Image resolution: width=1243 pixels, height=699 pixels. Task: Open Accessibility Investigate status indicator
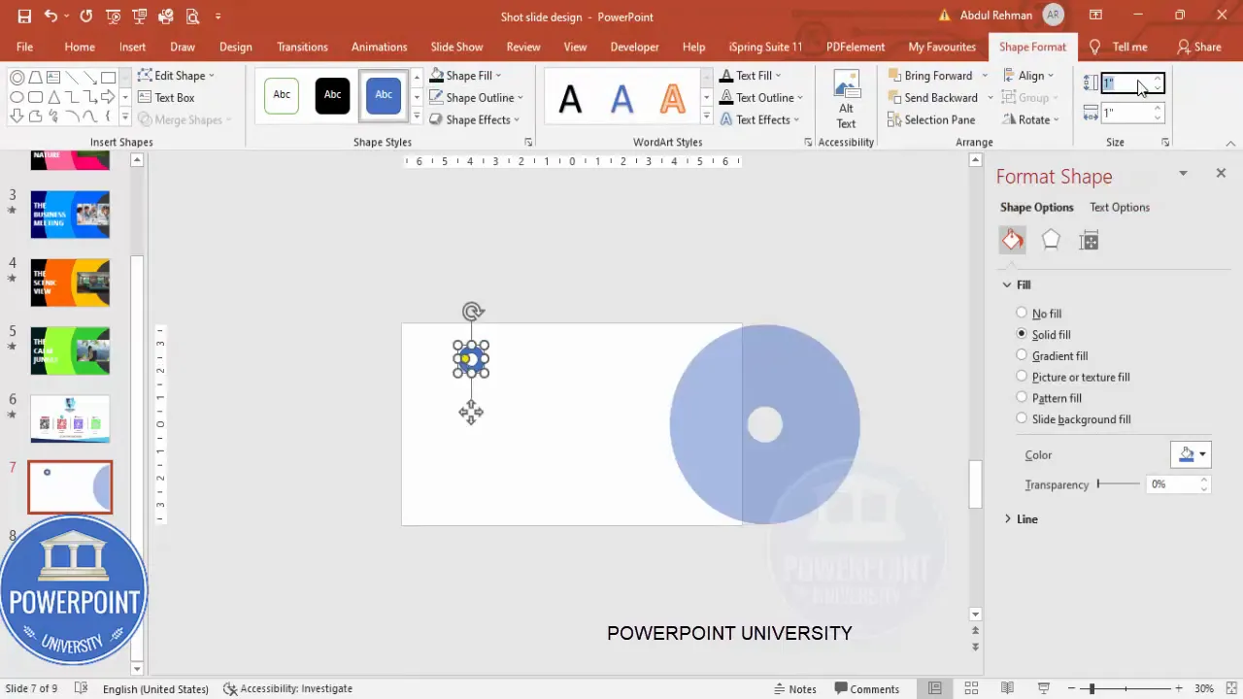coord(287,688)
